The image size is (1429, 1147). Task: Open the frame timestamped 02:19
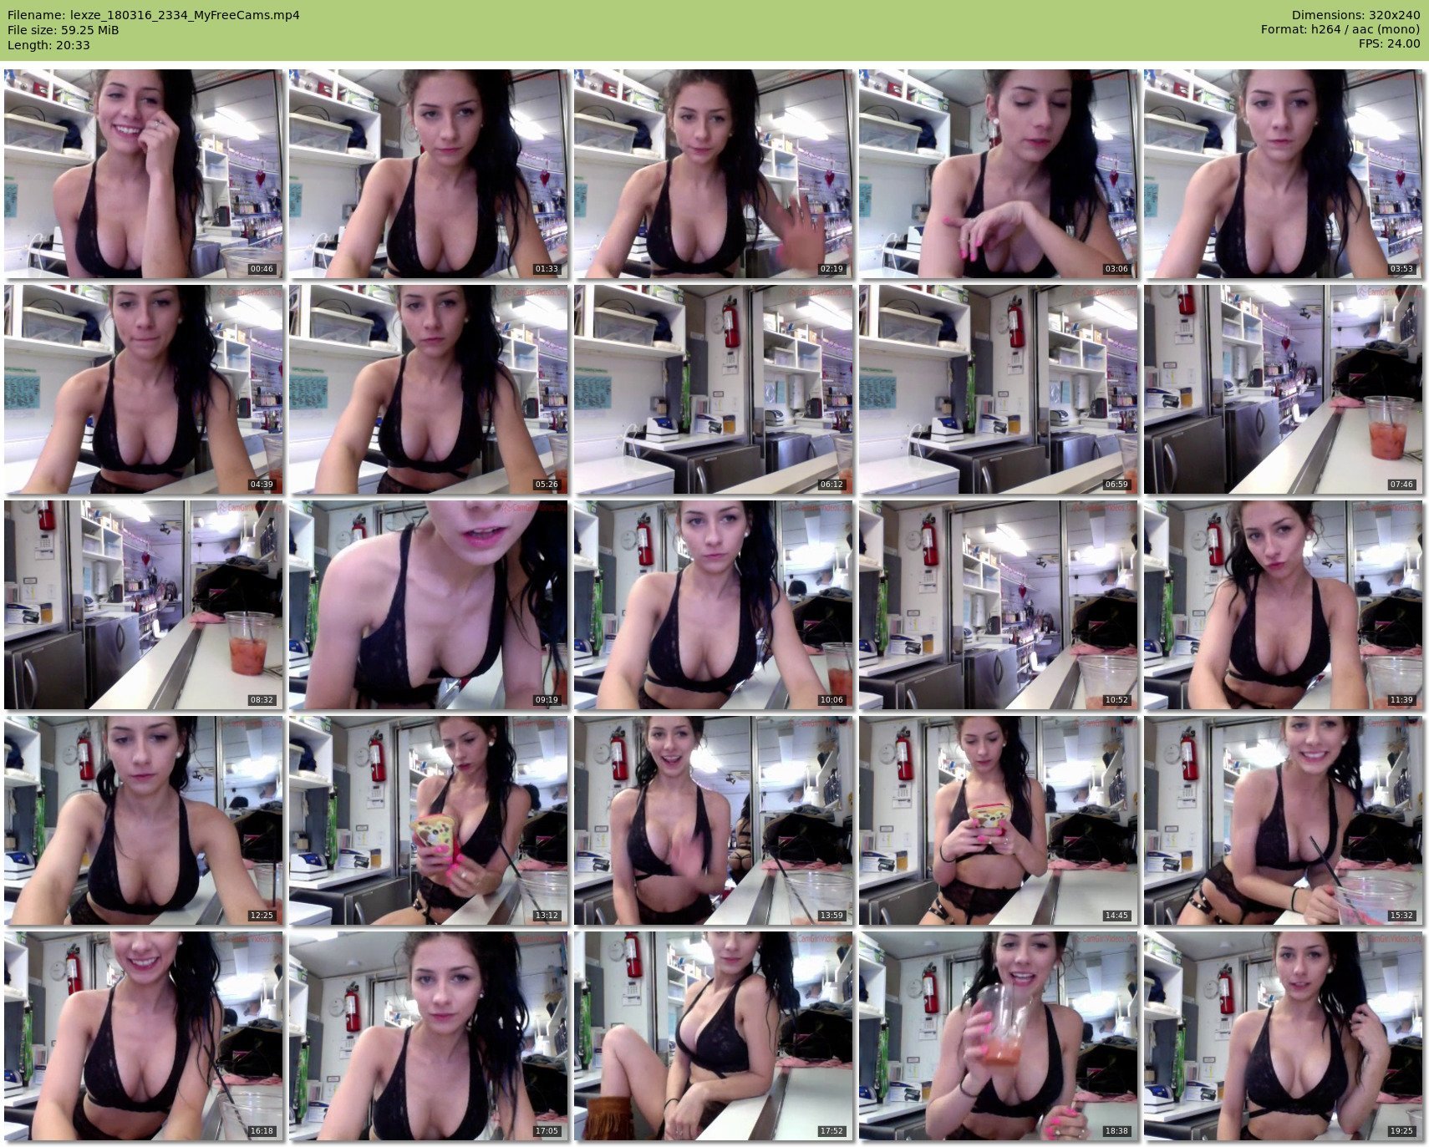(713, 174)
